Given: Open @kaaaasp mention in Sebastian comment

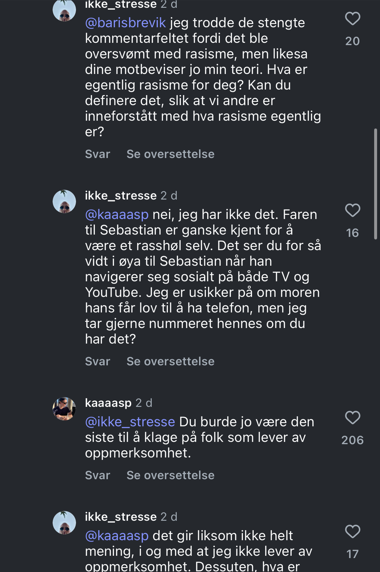Looking at the screenshot, I should click(x=117, y=214).
